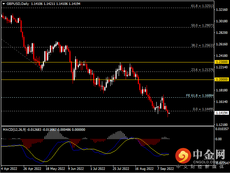Image resolution: width=230 pixels, height=173 pixels.
Task: Click the 9 Jun 2022 date label
Action: pyautogui.click(x=76, y=169)
